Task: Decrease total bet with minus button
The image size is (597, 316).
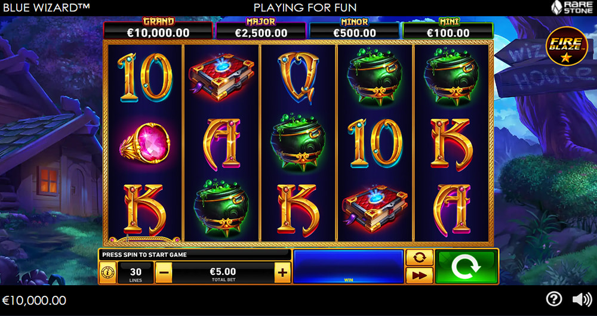Action: [164, 272]
